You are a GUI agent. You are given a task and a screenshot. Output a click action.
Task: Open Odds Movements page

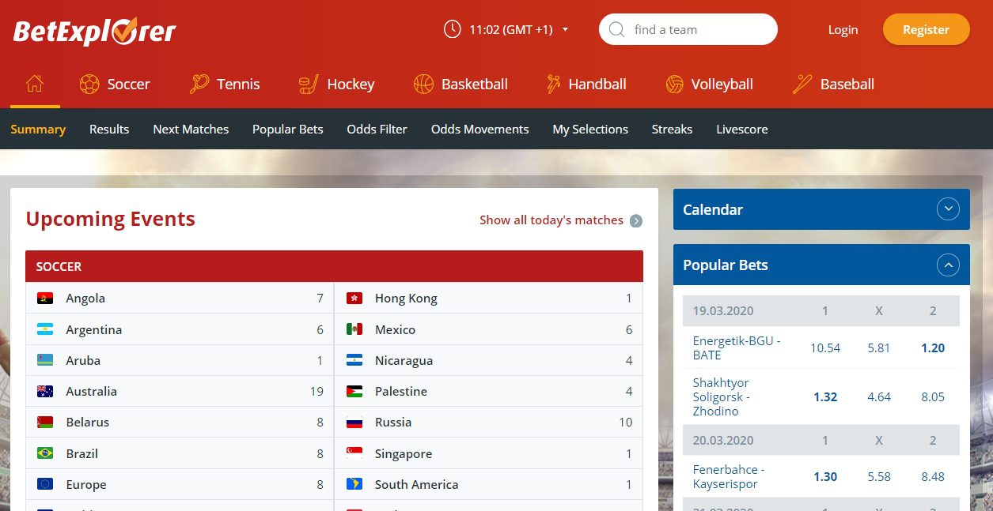pyautogui.click(x=479, y=130)
